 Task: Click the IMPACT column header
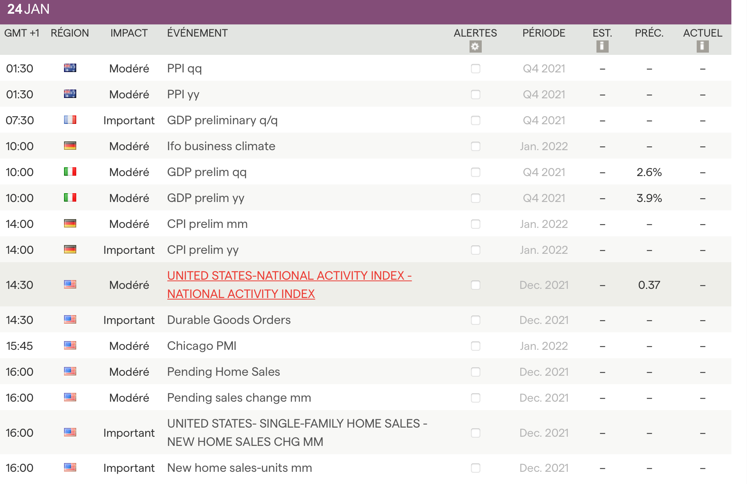[x=129, y=33]
